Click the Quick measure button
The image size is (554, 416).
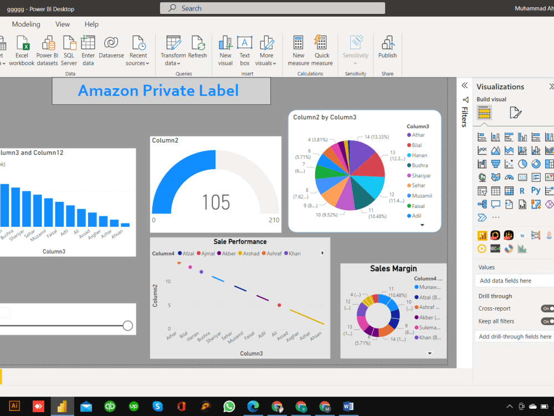point(322,50)
